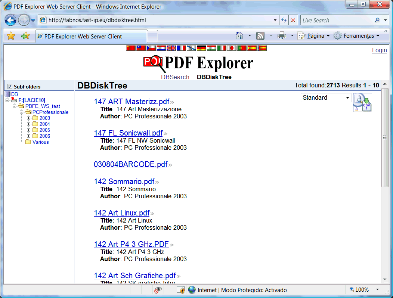Click the Login link

click(379, 50)
